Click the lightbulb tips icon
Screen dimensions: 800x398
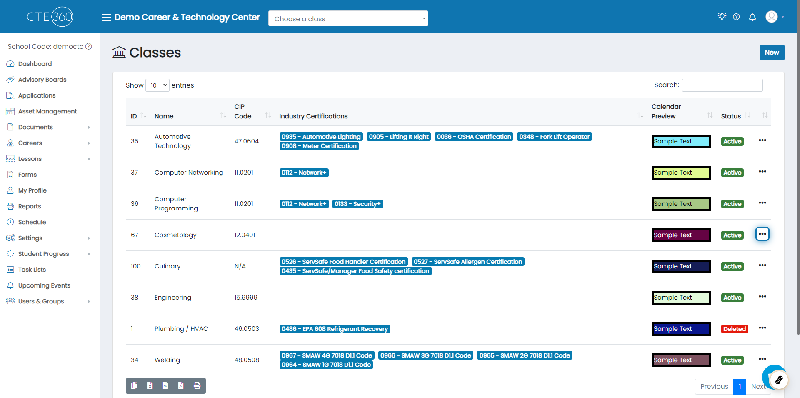(x=722, y=17)
